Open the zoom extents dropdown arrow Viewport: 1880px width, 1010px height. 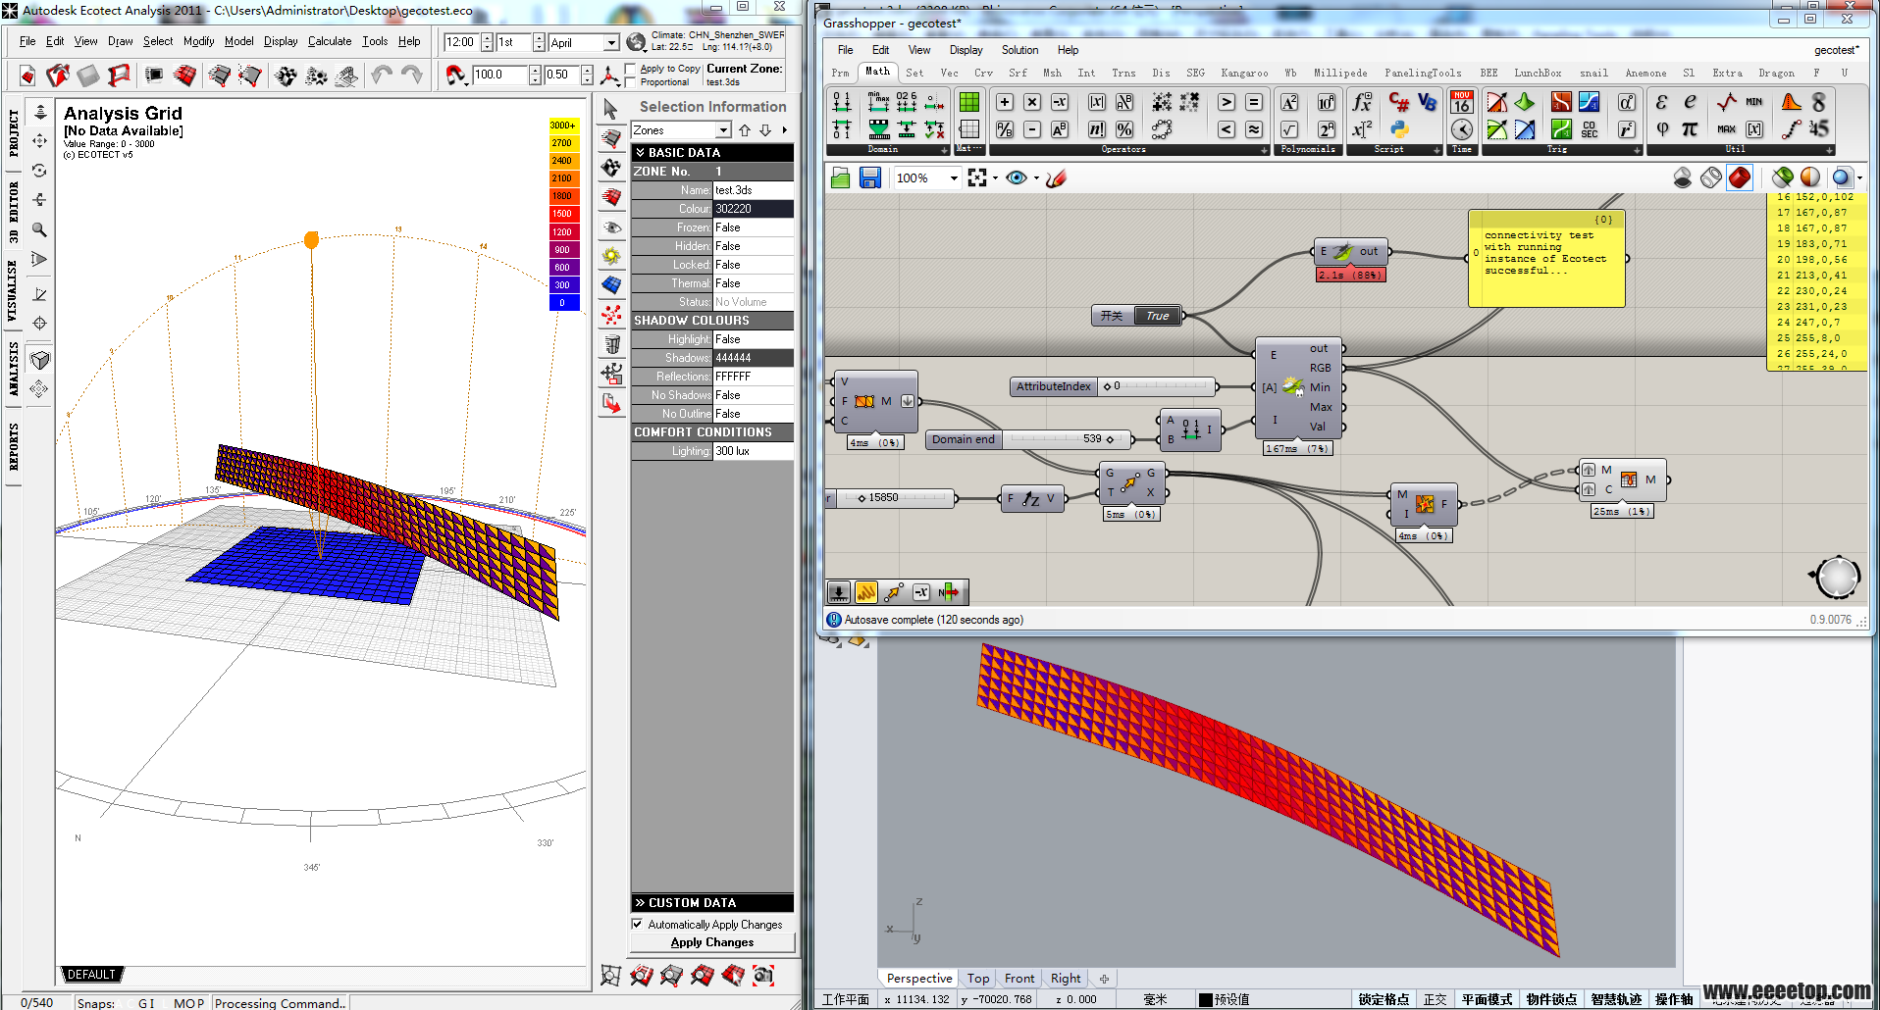pos(995,177)
